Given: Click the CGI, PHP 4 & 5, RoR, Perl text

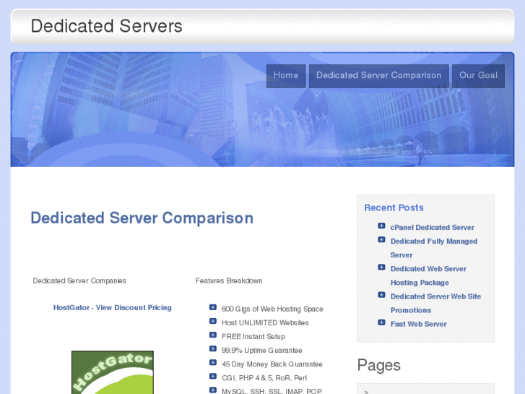Looking at the screenshot, I should coord(264,378).
